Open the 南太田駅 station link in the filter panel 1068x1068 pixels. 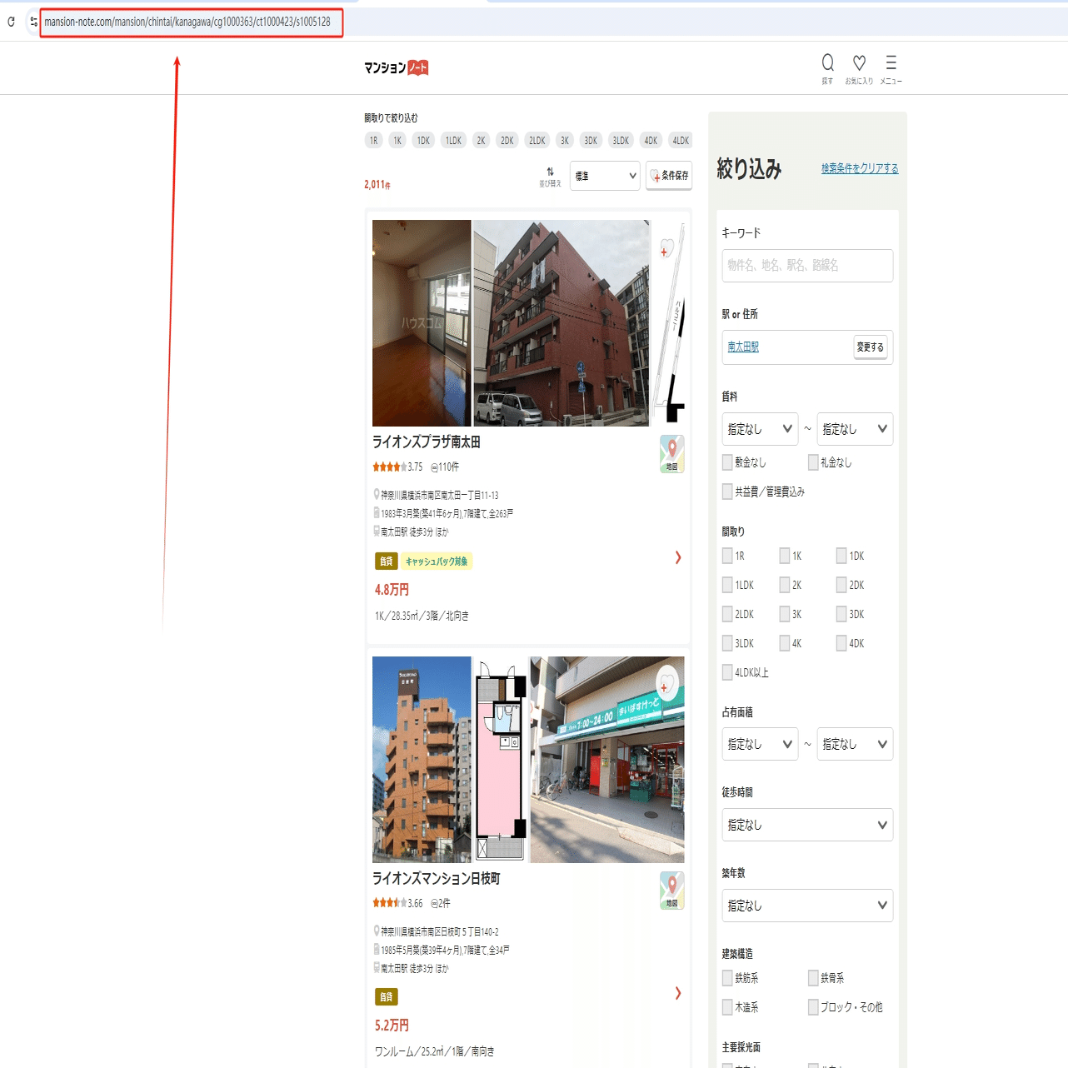[x=743, y=347]
